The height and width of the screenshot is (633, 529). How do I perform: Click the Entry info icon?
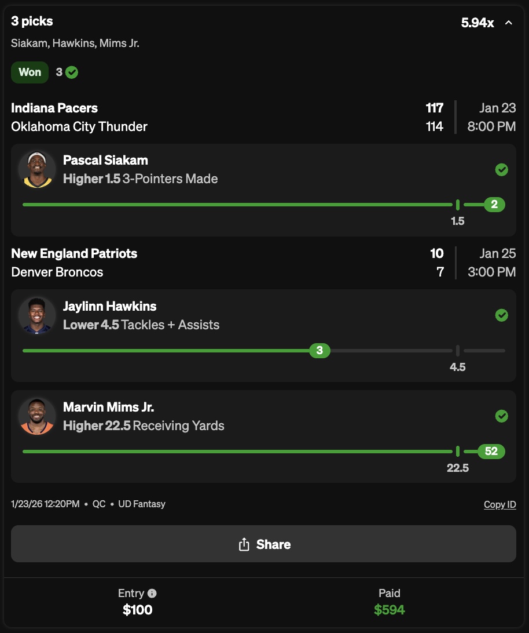pos(152,593)
